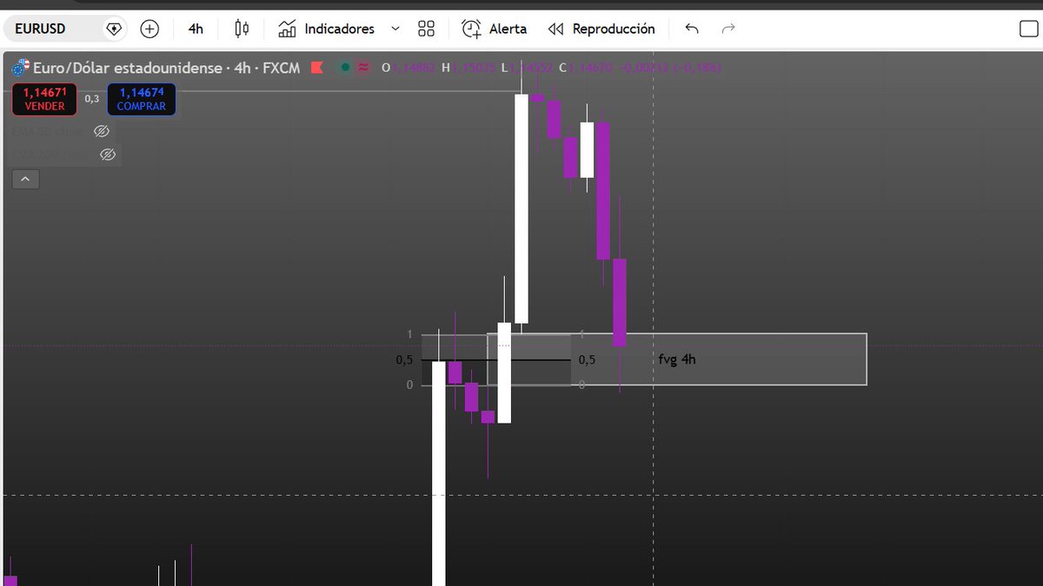
Task: Create an Alerta alert
Action: pyautogui.click(x=494, y=29)
